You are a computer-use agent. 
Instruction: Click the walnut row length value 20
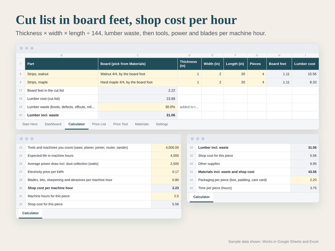click(235, 74)
